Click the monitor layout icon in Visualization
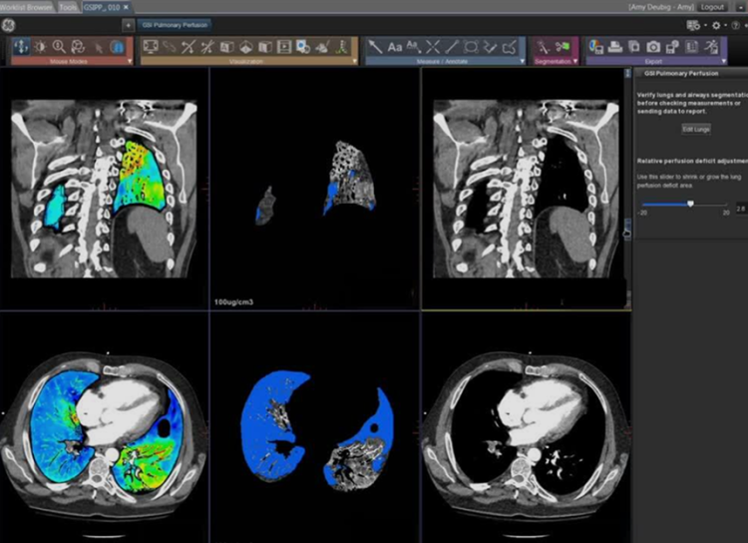 [151, 47]
